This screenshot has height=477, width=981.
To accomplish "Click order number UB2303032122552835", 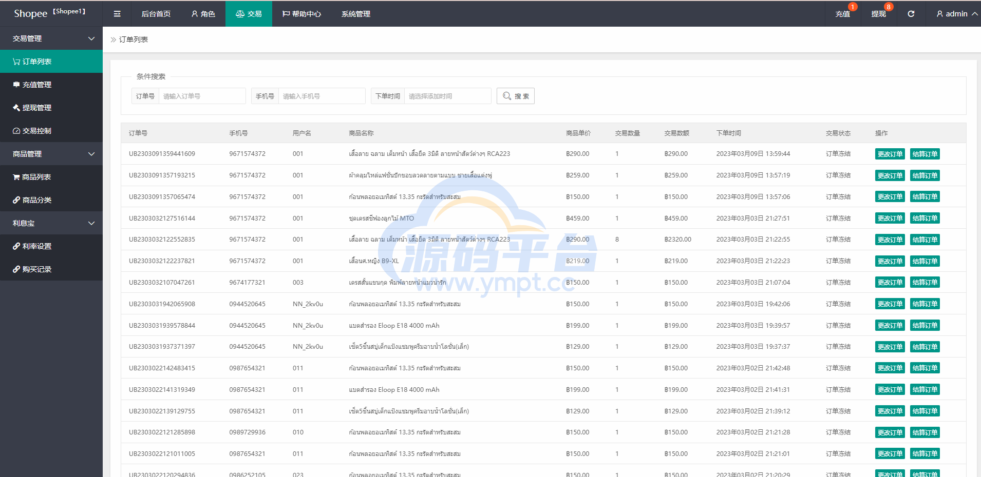I will (x=162, y=240).
